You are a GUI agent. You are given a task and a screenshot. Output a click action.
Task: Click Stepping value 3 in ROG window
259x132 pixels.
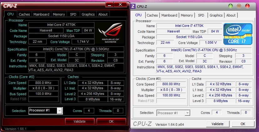click(x=116, y=55)
